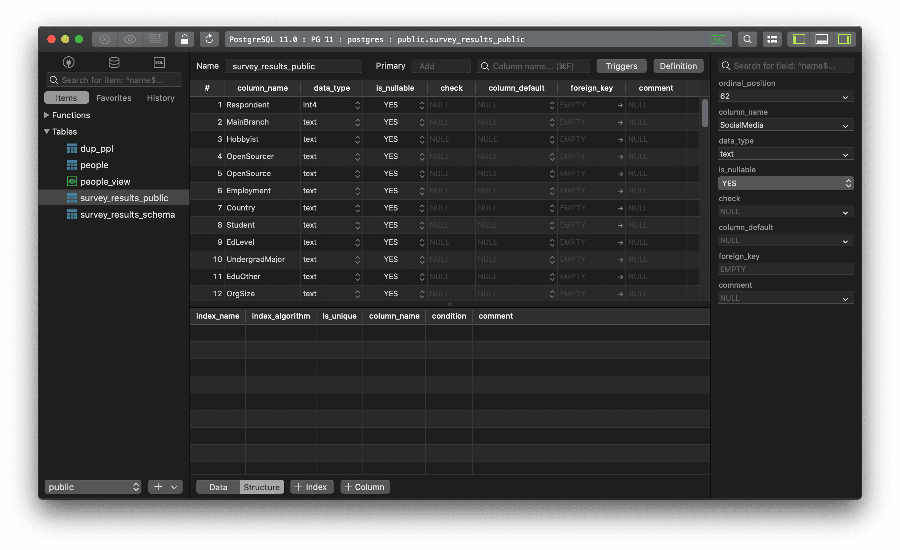Toggle the right sidebar panel icon
Screen dimensions: 900x550
[844, 39]
